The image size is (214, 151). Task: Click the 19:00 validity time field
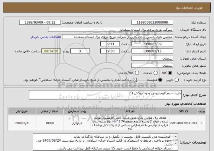click(x=110, y=51)
